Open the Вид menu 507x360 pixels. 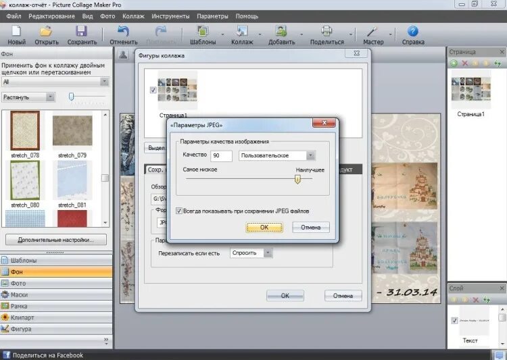87,16
